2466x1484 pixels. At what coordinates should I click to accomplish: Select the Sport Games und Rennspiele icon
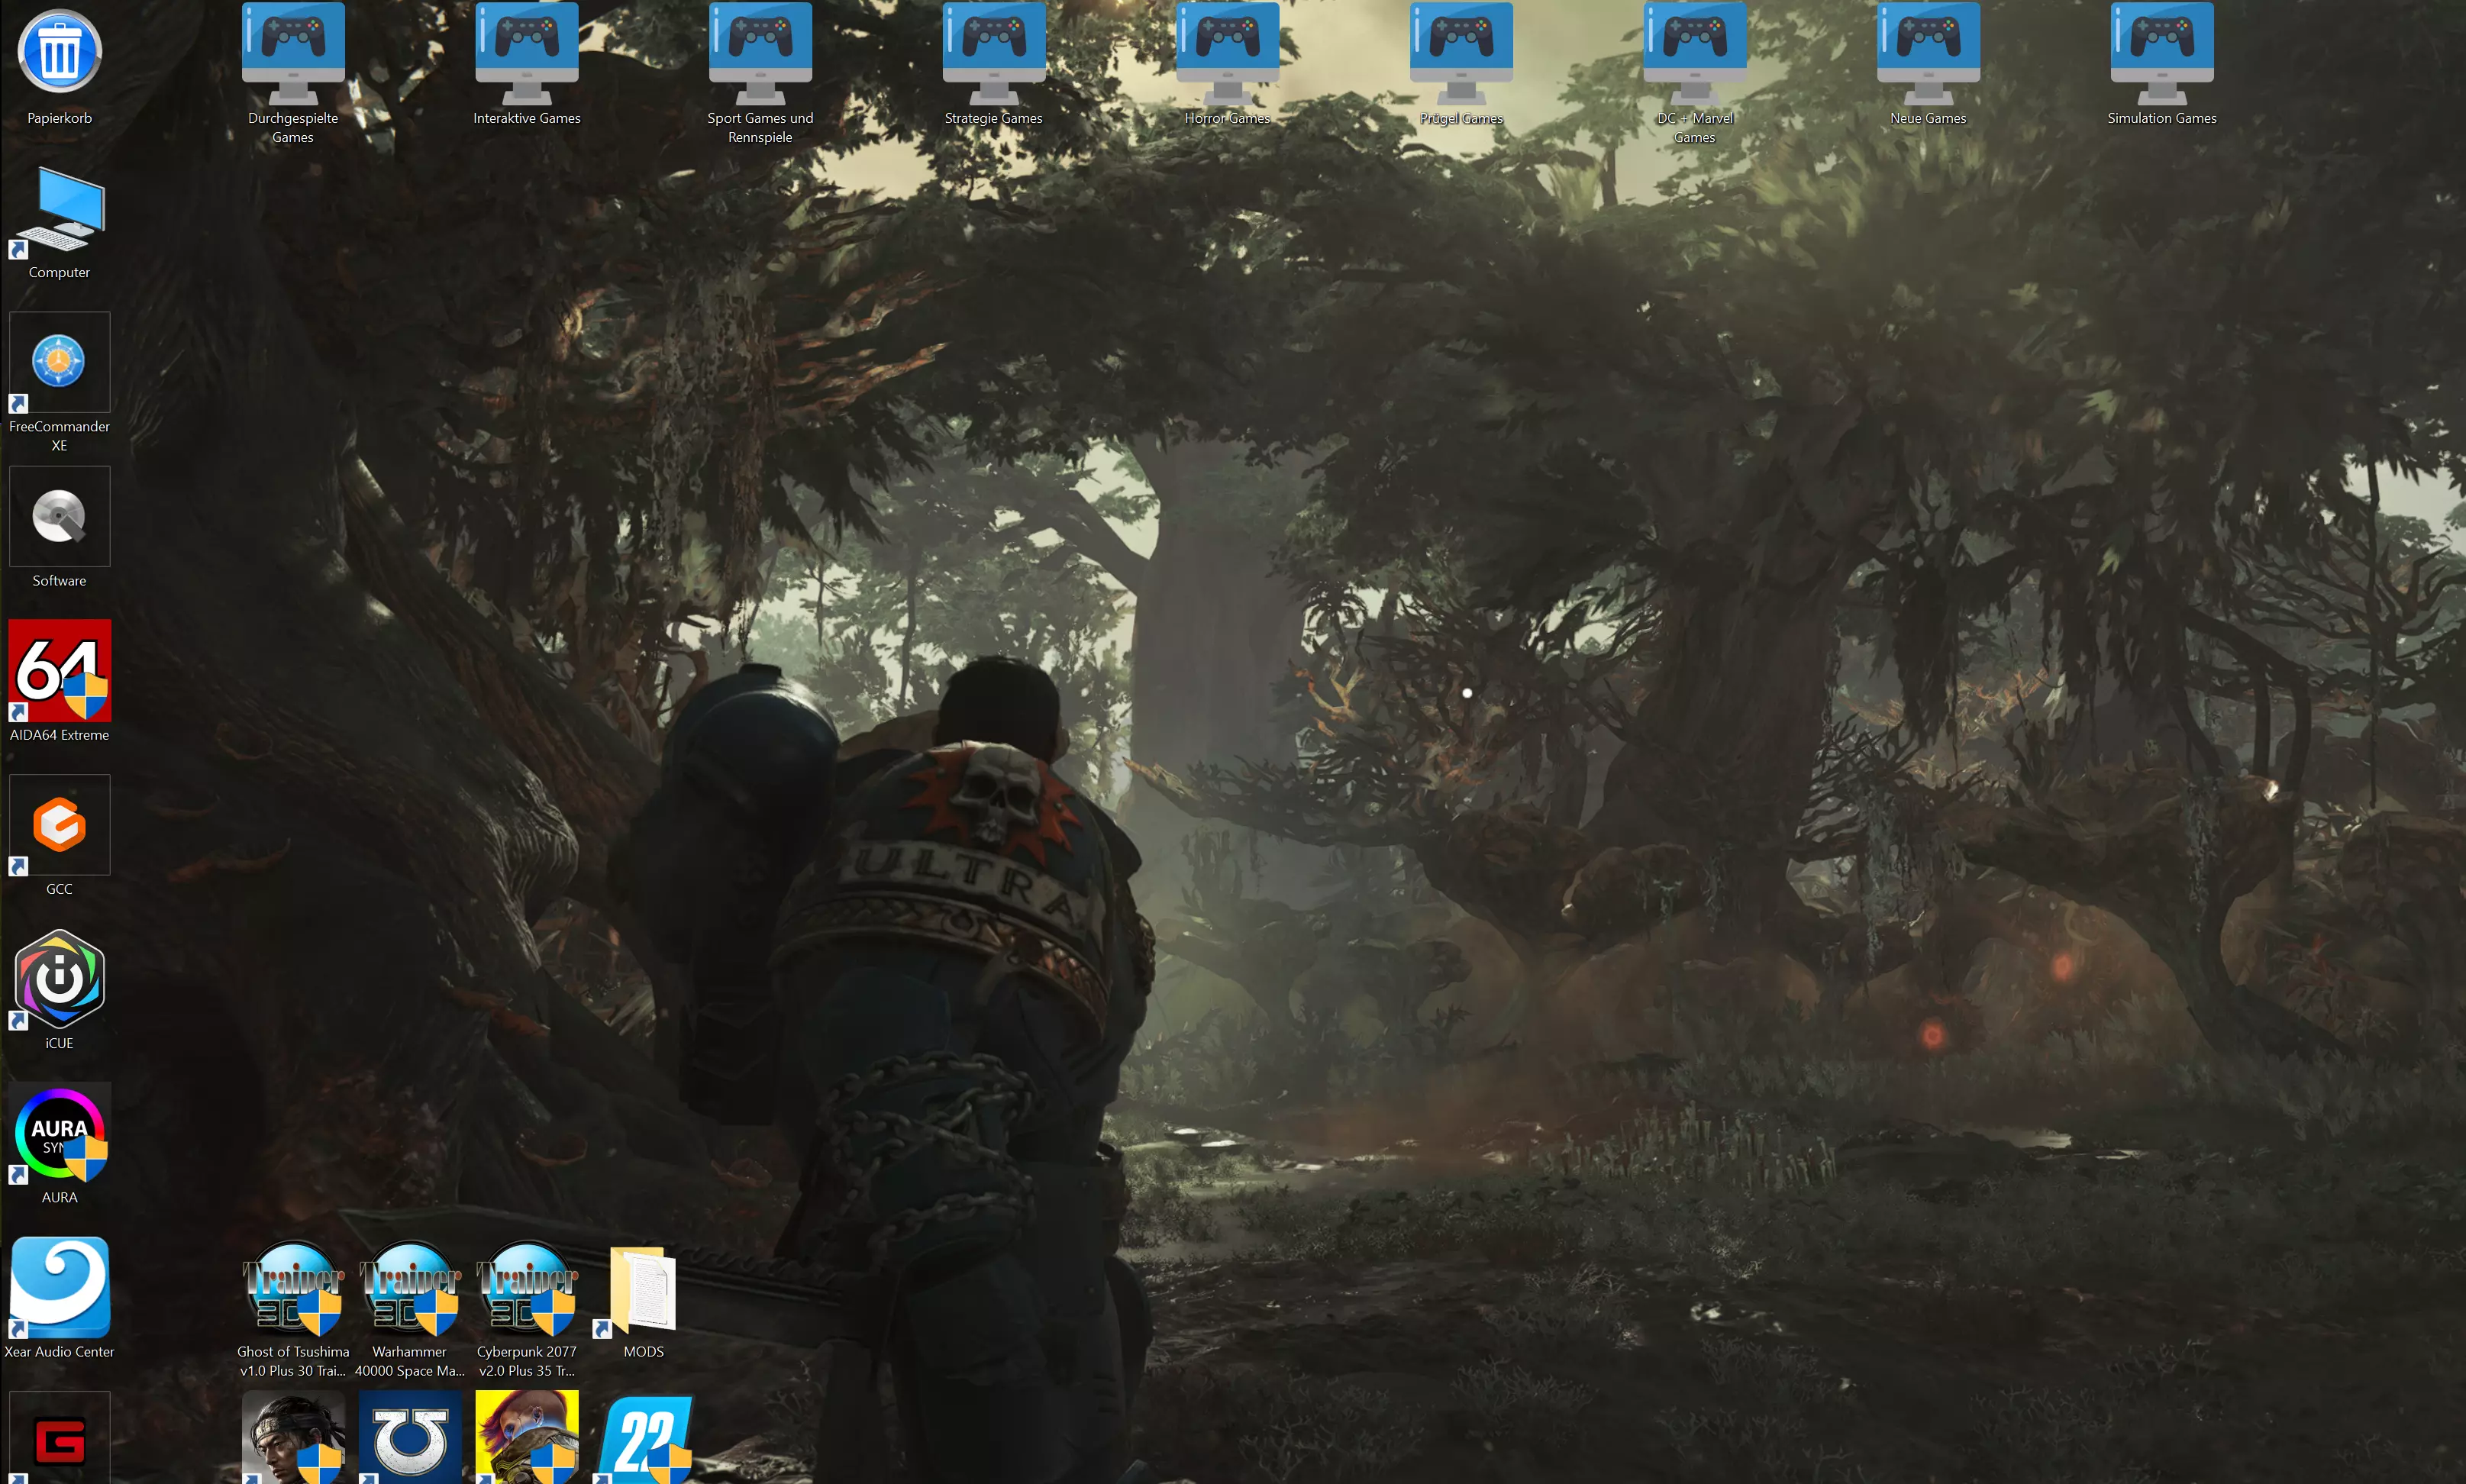(x=760, y=53)
